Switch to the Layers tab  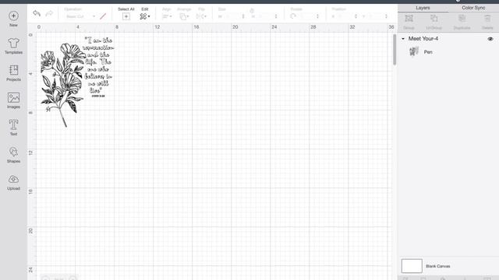pyautogui.click(x=423, y=8)
